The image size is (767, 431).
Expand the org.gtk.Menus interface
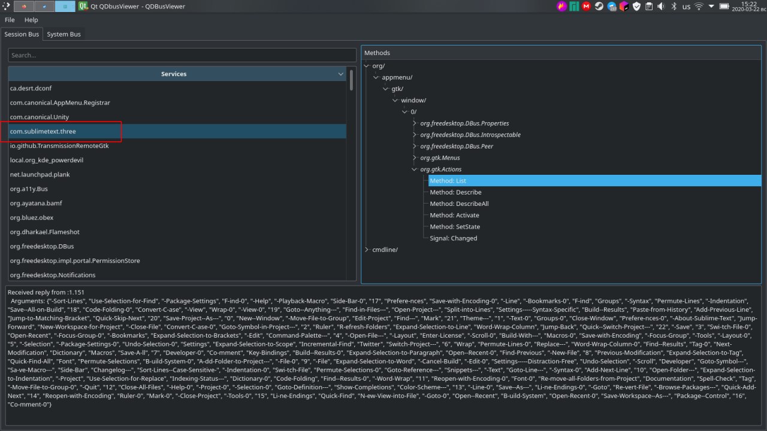point(415,158)
